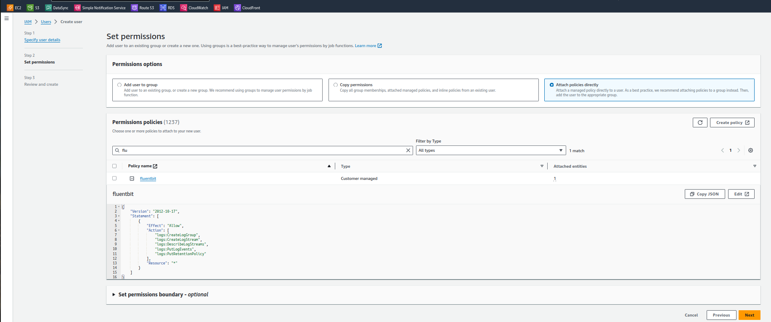Screen dimensions: 771x322
Task: Fold the statement object at line 4
Action: coord(119,221)
